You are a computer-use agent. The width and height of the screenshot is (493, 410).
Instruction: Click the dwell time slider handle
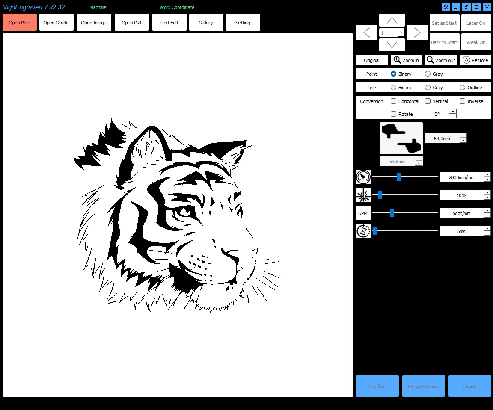click(x=375, y=230)
